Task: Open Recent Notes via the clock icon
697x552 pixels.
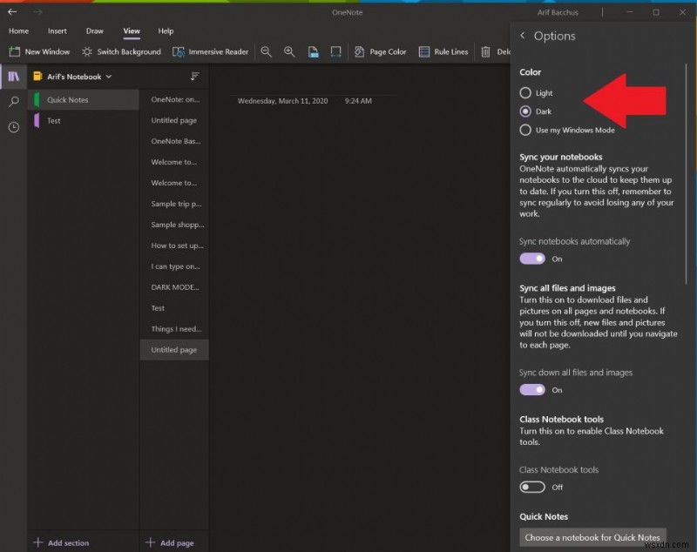Action: pyautogui.click(x=14, y=128)
